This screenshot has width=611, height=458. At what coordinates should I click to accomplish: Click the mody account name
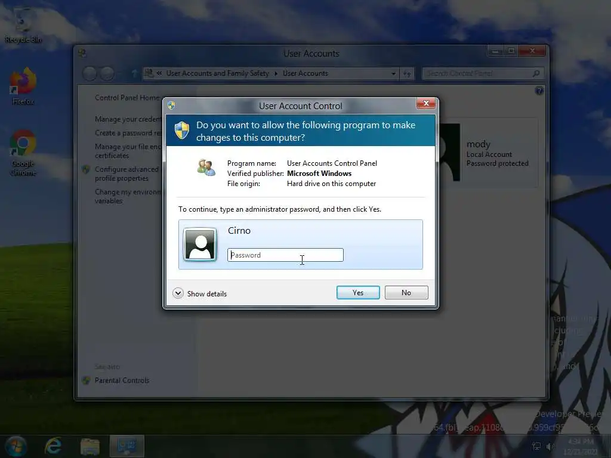[479, 144]
